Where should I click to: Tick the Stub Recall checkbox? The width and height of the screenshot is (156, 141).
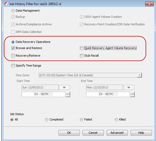coord(82,56)
